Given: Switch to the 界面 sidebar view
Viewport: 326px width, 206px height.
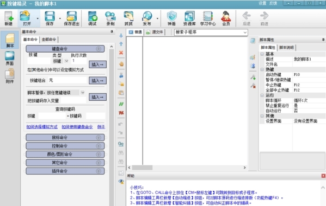Looking at the screenshot, I should point(10,58).
